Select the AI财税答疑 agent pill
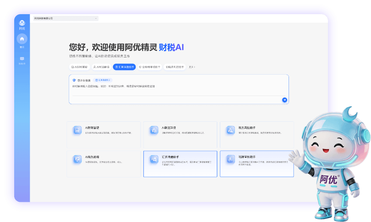 coord(79,67)
